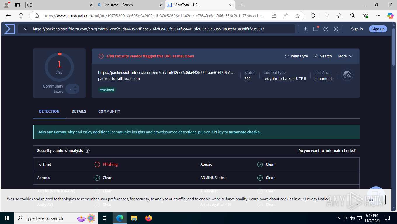The image size is (397, 224).
Task: Click the Fortinet vendor name
Action: pos(44,164)
